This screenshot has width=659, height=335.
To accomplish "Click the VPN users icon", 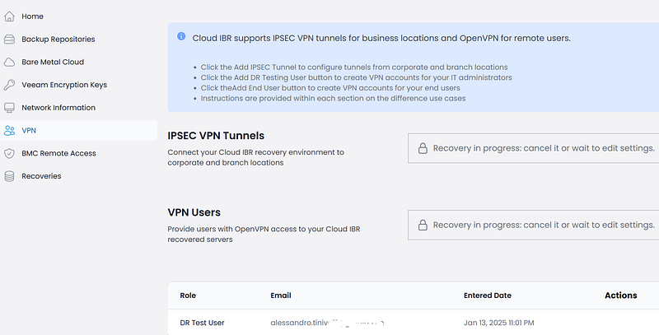I will [x=10, y=130].
